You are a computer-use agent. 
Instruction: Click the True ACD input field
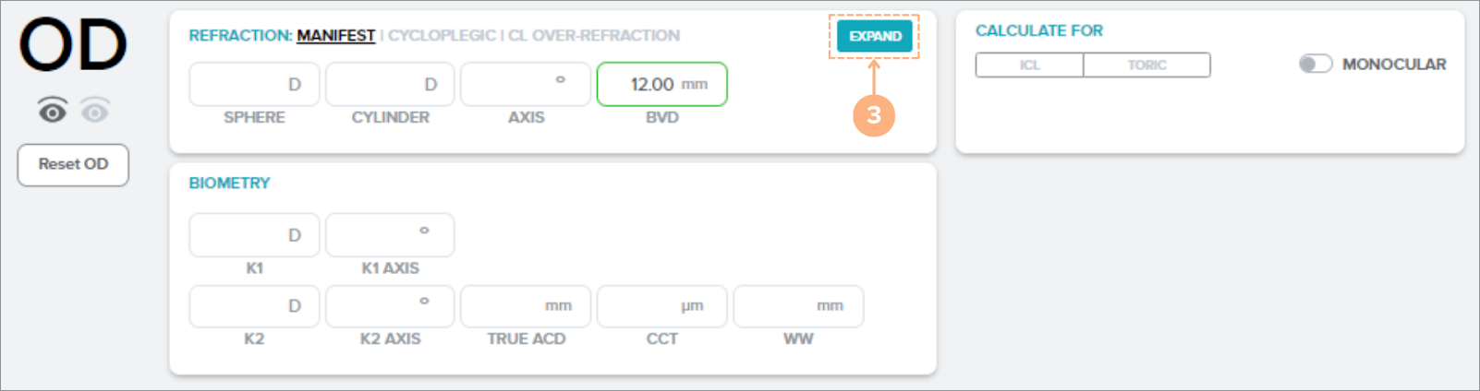click(525, 306)
